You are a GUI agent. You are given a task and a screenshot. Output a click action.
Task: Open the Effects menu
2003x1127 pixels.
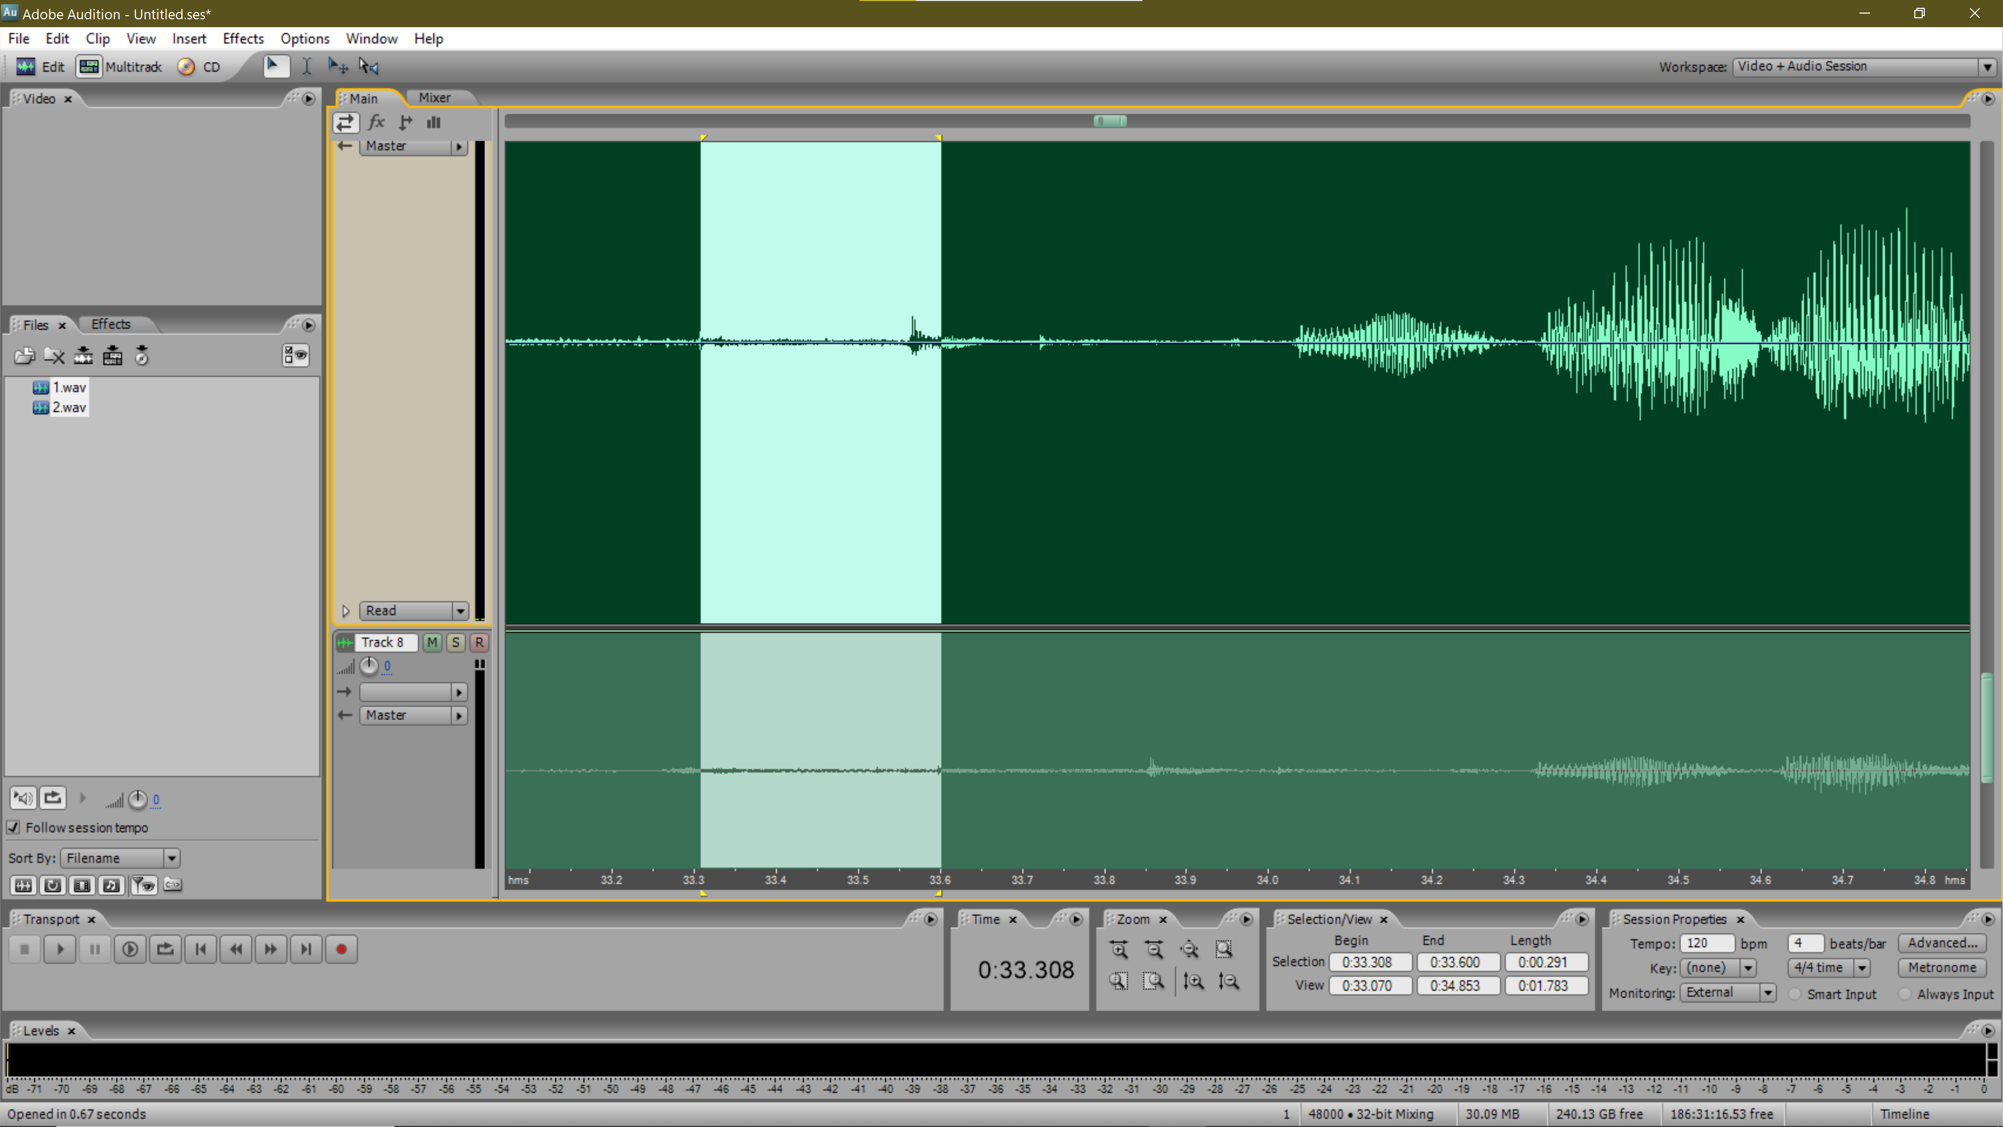pyautogui.click(x=243, y=38)
